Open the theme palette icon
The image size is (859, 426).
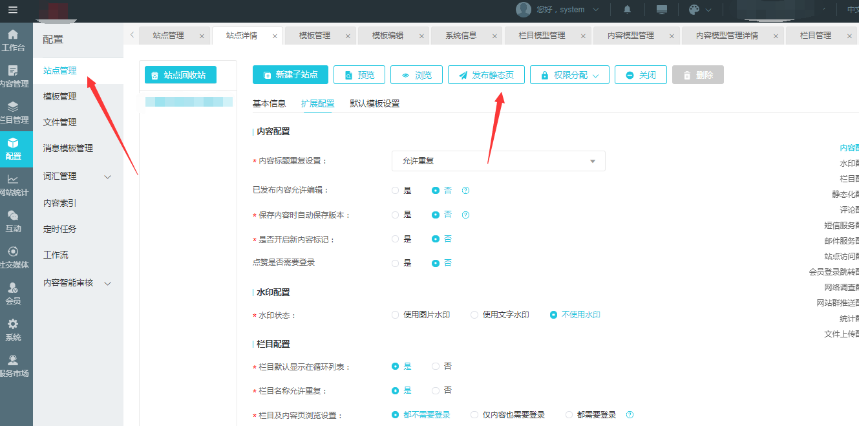694,10
